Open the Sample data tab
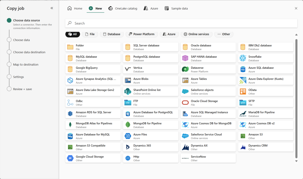 click(x=176, y=9)
